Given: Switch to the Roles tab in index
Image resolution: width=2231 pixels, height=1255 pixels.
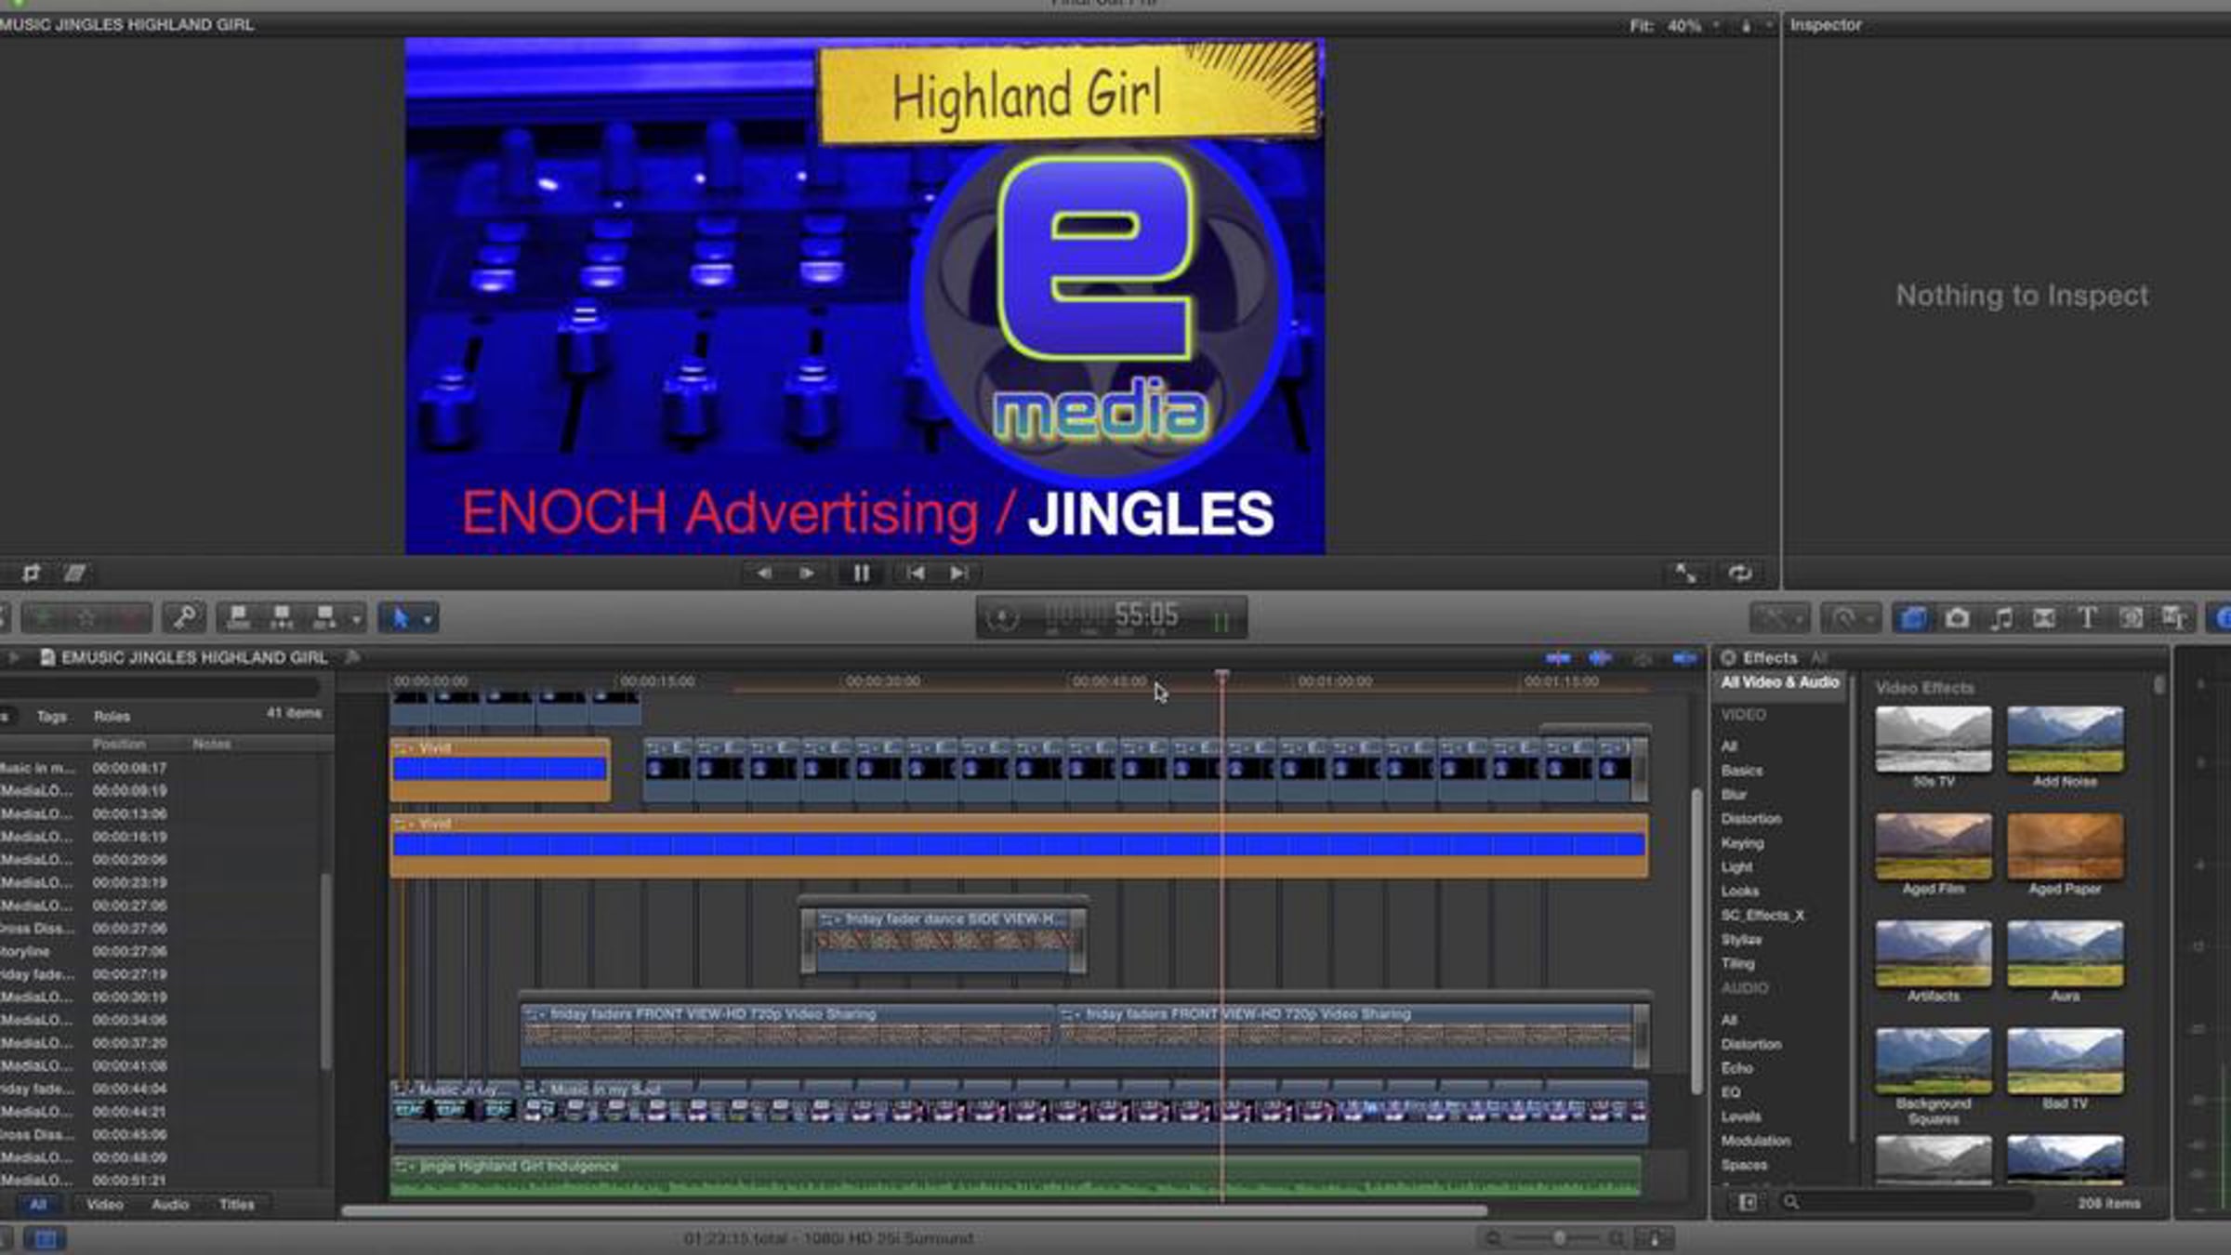Looking at the screenshot, I should tap(112, 716).
